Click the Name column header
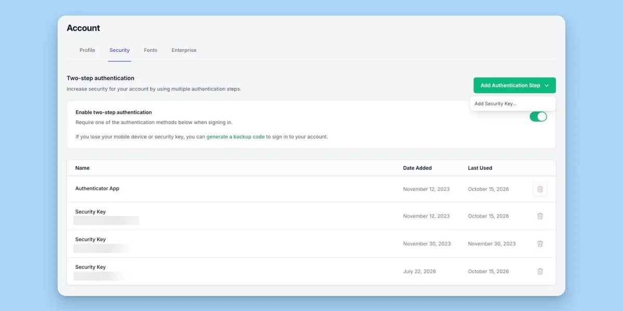This screenshot has height=311, width=623. point(83,168)
